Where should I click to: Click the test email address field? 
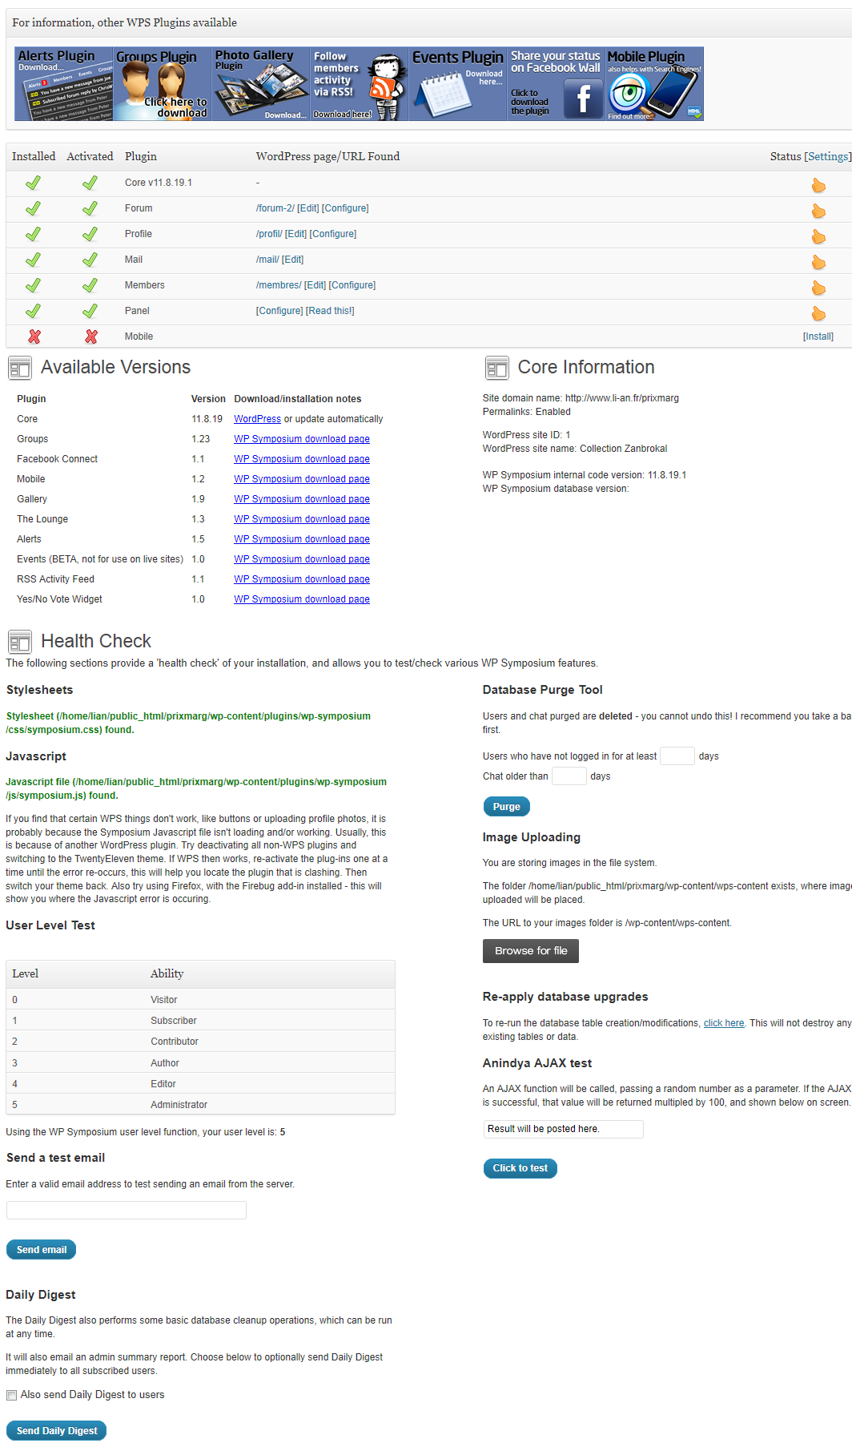pyautogui.click(x=127, y=1210)
